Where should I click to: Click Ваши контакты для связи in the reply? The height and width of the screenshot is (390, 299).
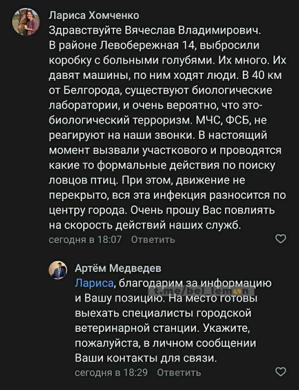pyautogui.click(x=146, y=358)
